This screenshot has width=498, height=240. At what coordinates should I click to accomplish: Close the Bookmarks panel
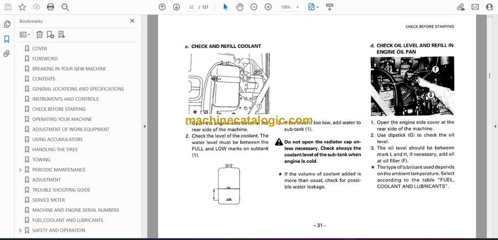132,21
